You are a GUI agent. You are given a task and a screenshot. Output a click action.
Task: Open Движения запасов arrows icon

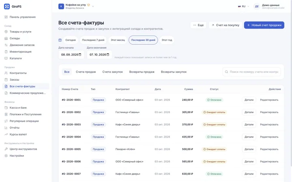click(6, 45)
